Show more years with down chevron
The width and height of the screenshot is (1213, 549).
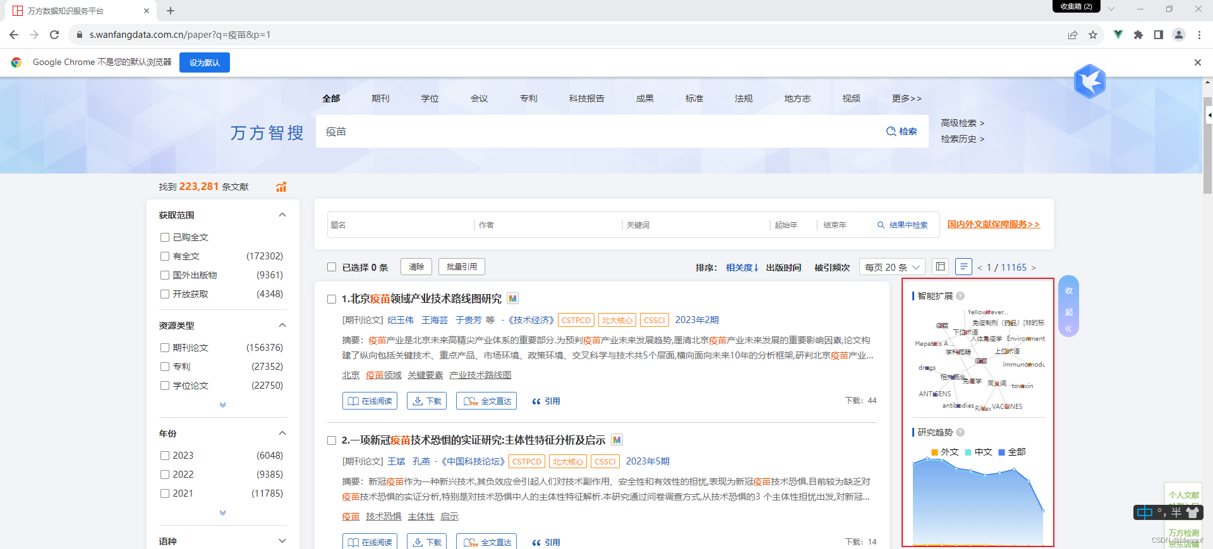click(x=222, y=512)
